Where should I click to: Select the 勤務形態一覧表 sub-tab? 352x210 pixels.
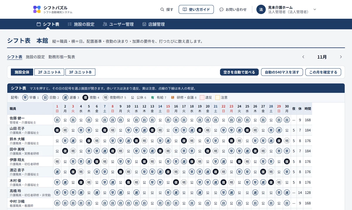click(x=62, y=57)
